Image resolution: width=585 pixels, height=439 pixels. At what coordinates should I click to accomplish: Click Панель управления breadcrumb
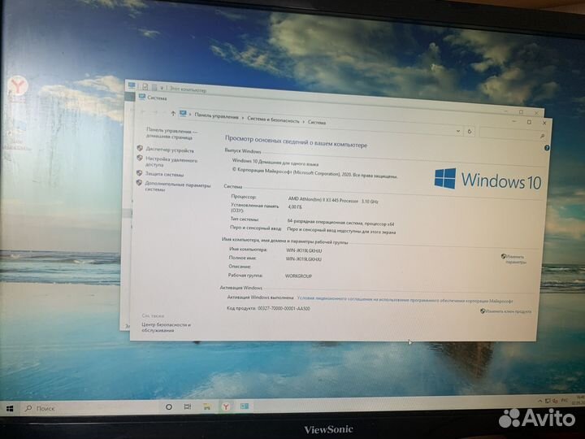coord(216,116)
